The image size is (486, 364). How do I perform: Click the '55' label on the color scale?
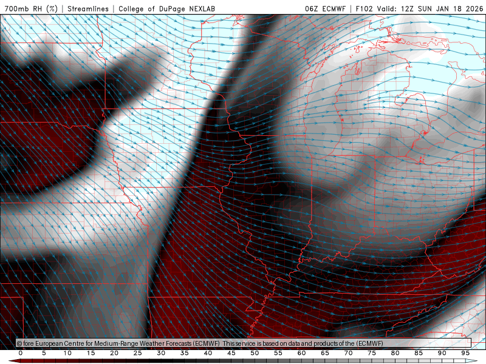point(278,353)
